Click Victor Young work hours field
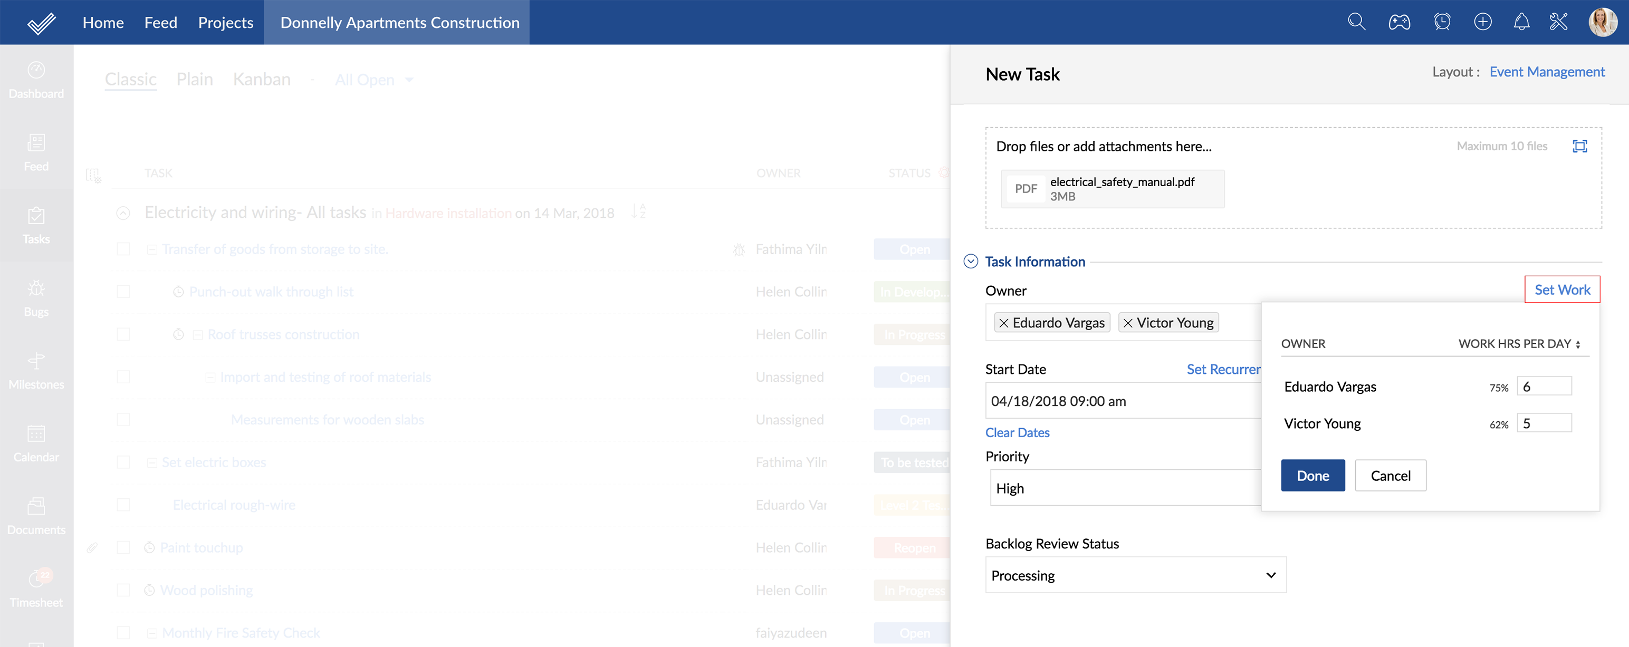Viewport: 1629px width, 647px height. click(1544, 423)
